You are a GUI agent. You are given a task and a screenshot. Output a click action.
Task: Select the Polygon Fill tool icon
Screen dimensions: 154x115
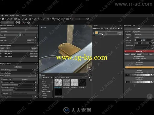(19, 19)
